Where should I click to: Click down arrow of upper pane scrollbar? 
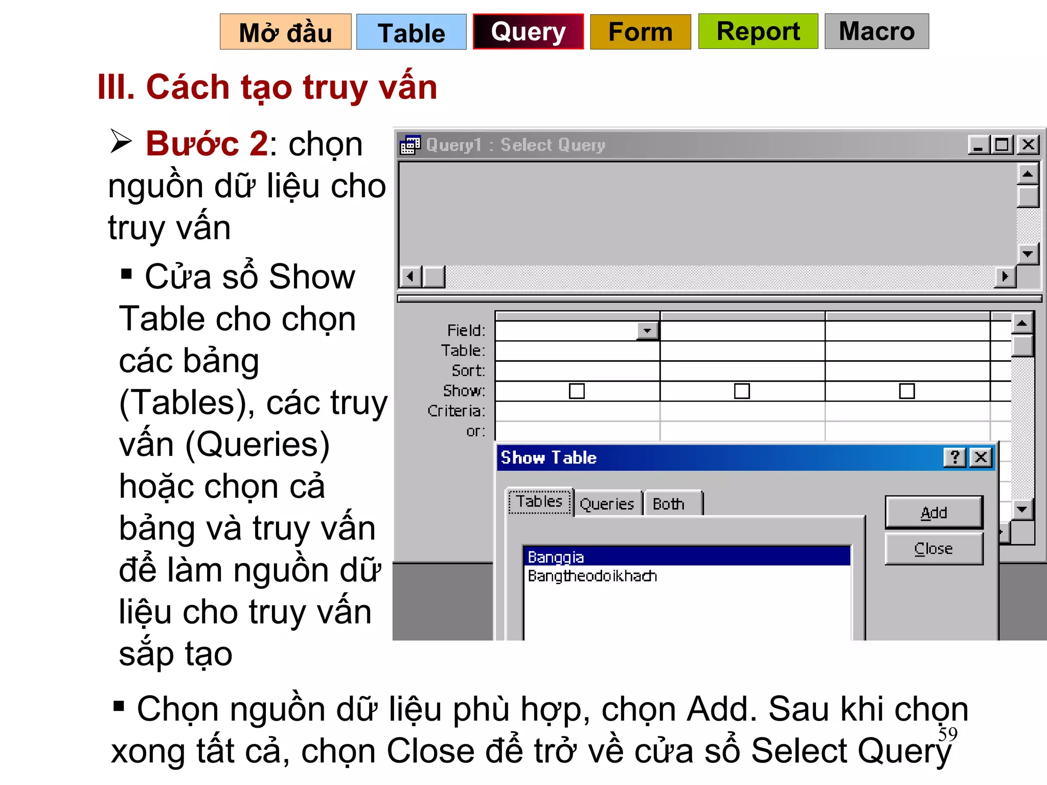tap(1028, 254)
